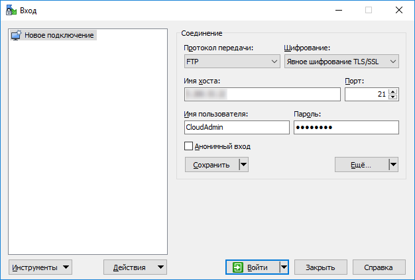This screenshot has height=280, width=415.
Task: Select the Новое подключение list entry
Action: [59, 35]
